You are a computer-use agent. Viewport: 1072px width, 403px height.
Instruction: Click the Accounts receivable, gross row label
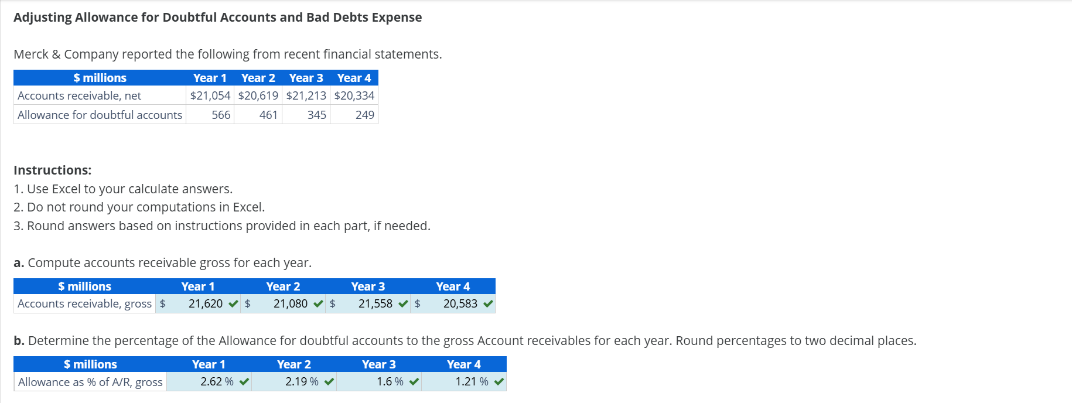tap(84, 303)
